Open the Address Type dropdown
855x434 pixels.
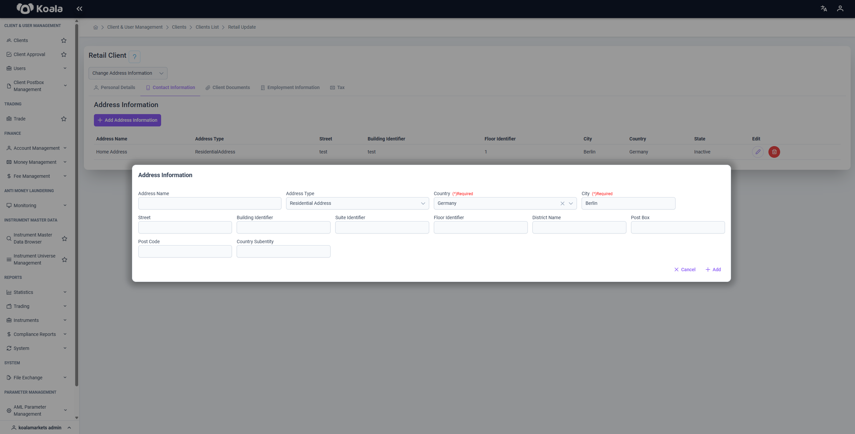[x=357, y=203]
